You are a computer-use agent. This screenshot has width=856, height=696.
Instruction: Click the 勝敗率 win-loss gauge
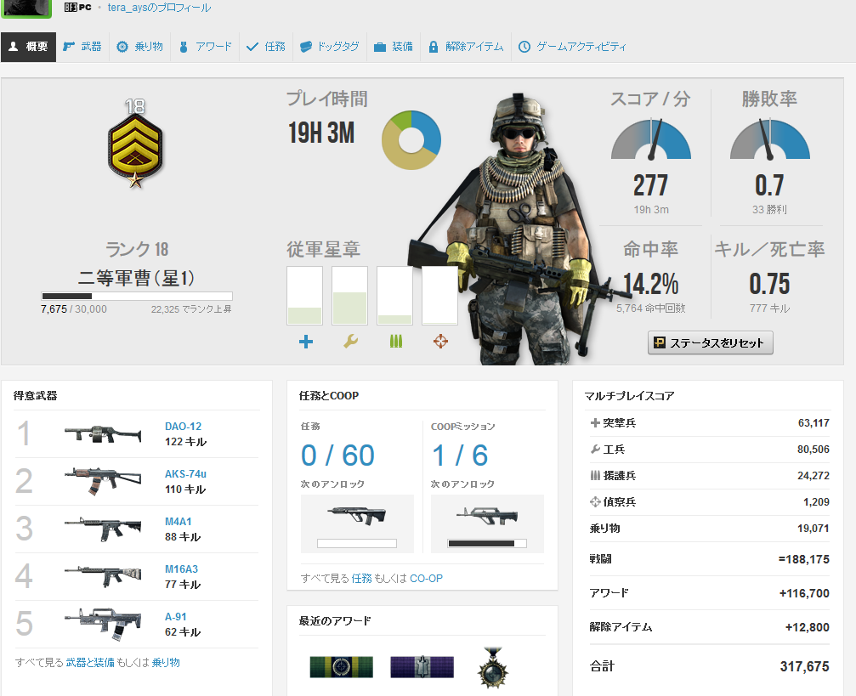pyautogui.click(x=770, y=140)
